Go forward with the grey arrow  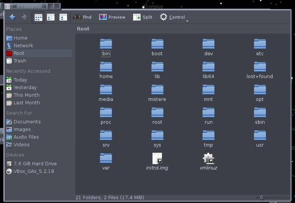click(24, 17)
